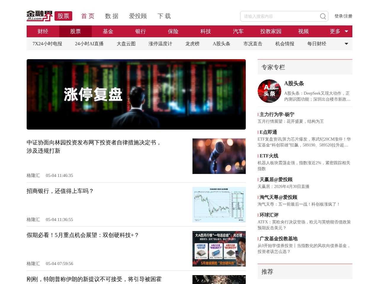Click the 招商银行 stock chart thumbnail

(219, 205)
